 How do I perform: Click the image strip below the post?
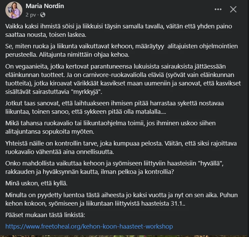tap(124, 235)
